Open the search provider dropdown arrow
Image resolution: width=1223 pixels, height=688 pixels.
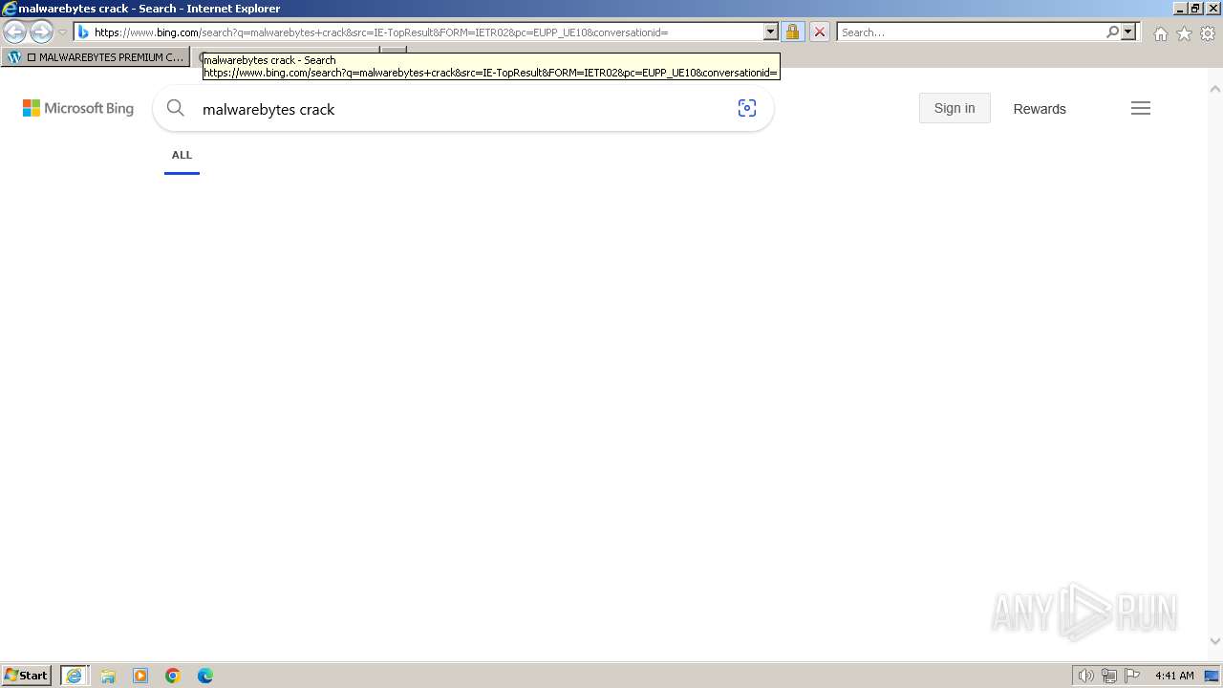coord(1128,32)
